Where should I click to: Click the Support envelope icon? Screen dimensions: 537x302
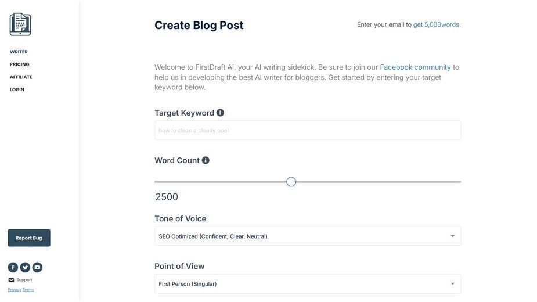pos(11,280)
